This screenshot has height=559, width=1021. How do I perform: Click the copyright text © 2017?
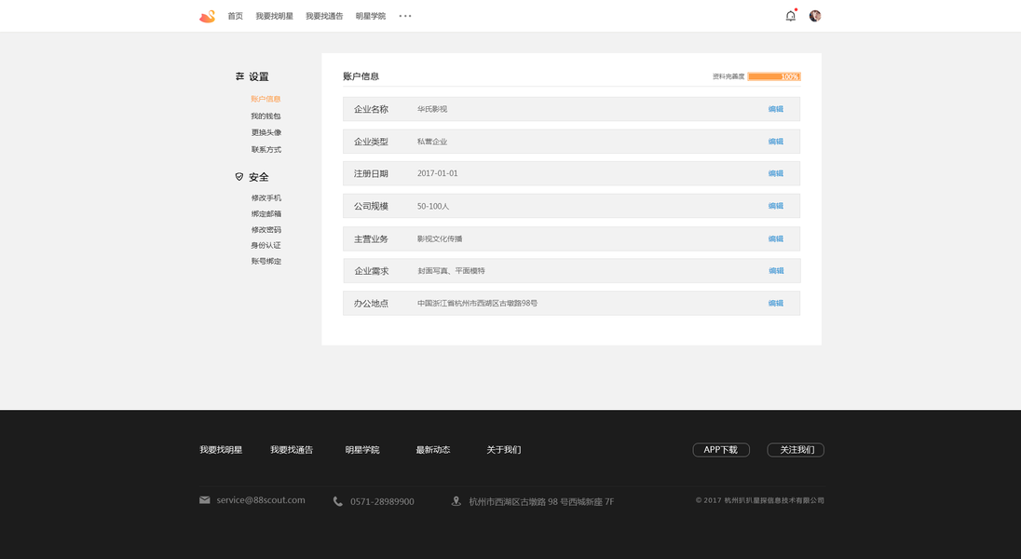pos(760,500)
